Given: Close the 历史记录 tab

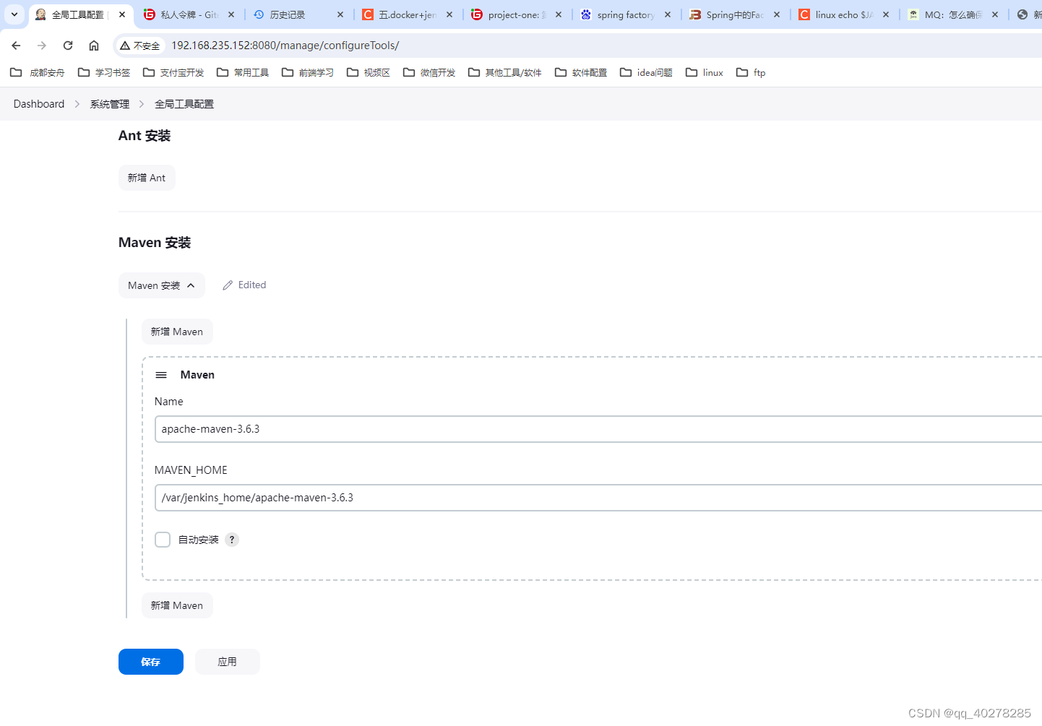Looking at the screenshot, I should 340,14.
